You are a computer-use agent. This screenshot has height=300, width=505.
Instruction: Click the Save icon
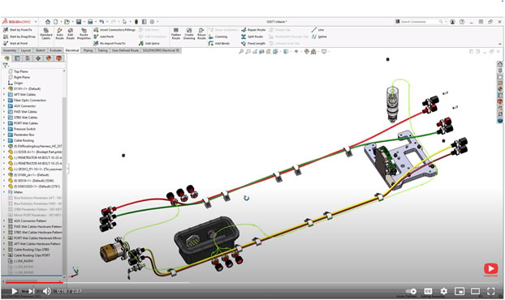point(79,22)
